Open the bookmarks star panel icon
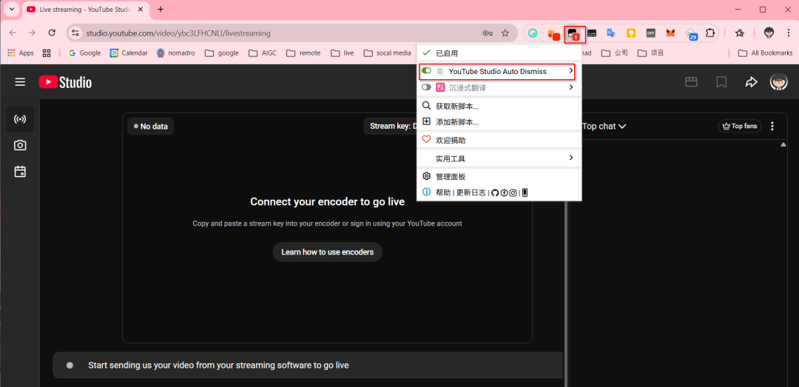The image size is (799, 387). click(x=739, y=33)
